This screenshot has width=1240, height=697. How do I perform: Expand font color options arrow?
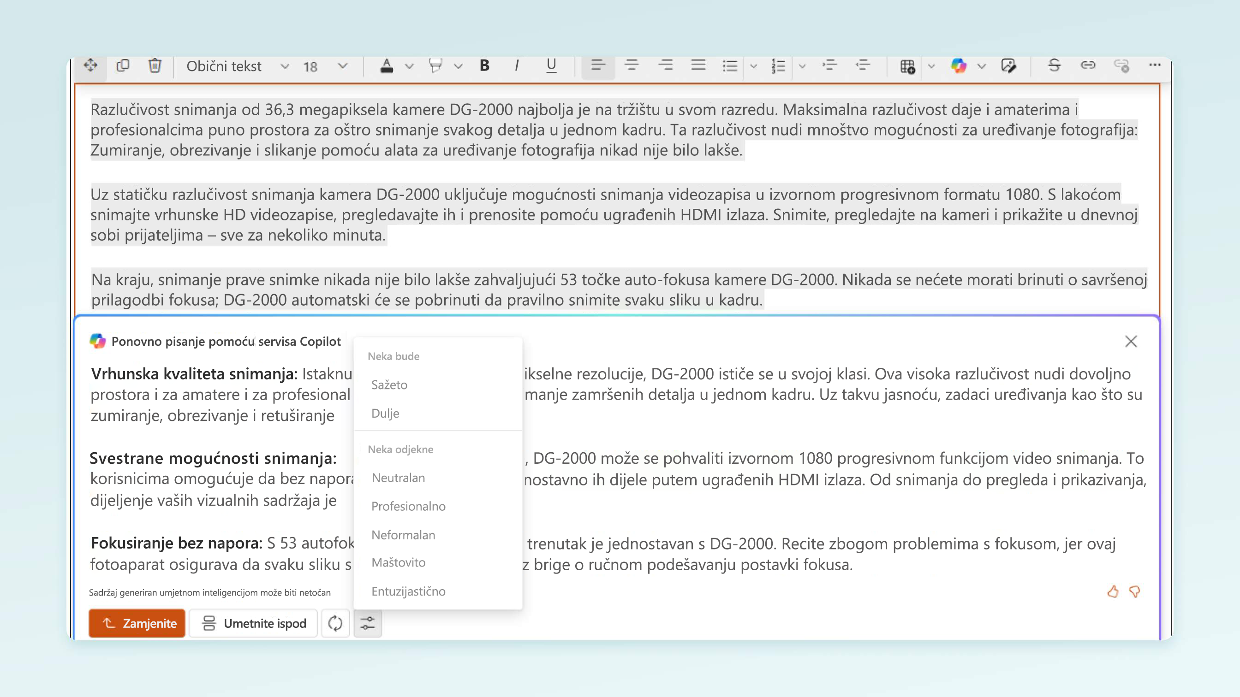click(x=409, y=66)
